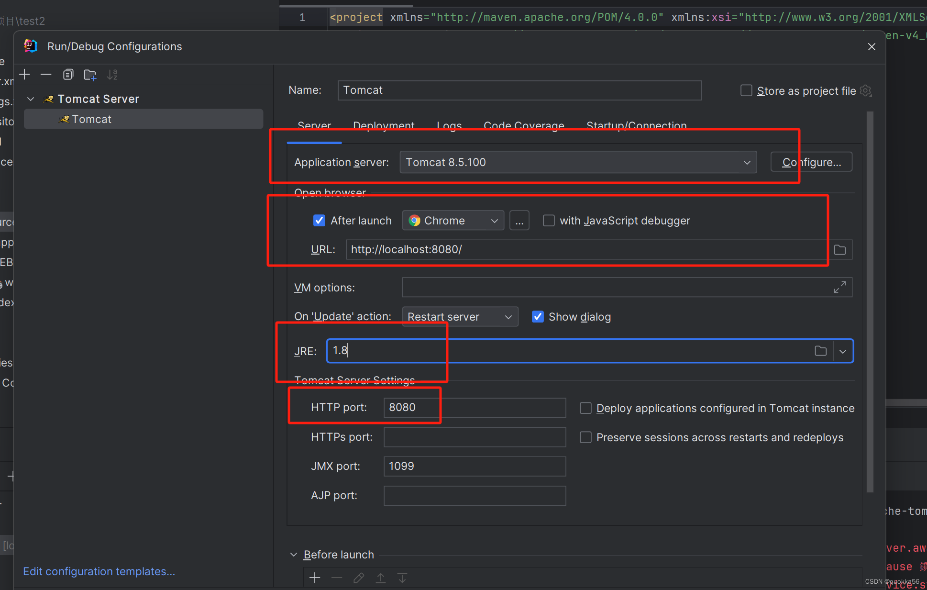Check Preserve sessions across restarts and redeploys
The height and width of the screenshot is (590, 927).
coord(585,437)
